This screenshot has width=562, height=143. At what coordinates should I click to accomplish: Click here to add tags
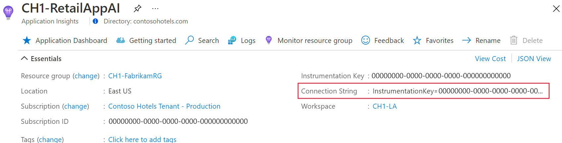click(x=142, y=139)
